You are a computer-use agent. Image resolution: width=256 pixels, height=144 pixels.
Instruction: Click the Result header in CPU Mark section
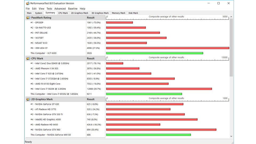coord(91,58)
